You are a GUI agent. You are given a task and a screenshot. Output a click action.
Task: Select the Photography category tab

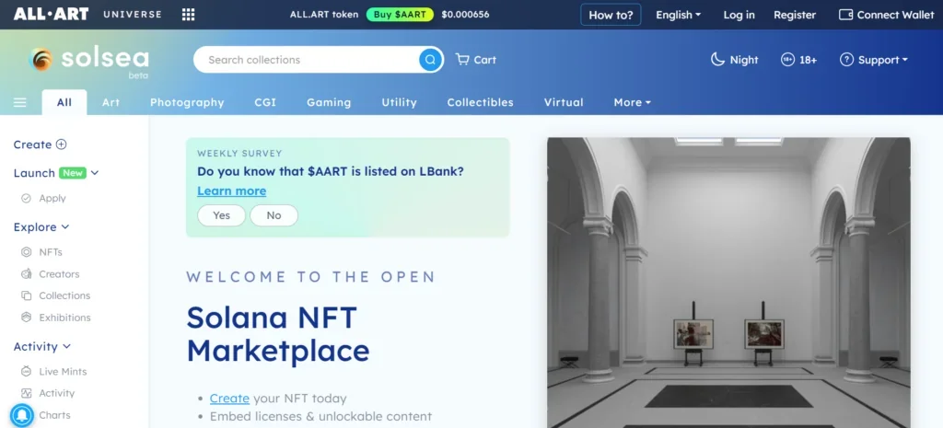pos(187,102)
